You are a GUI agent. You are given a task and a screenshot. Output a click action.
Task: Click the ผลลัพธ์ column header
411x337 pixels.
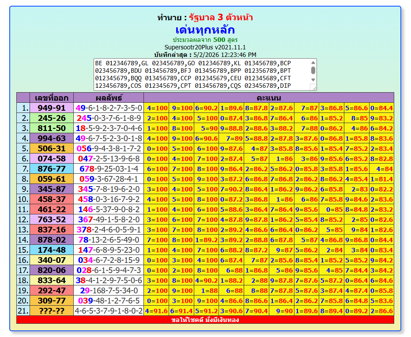(x=109, y=97)
